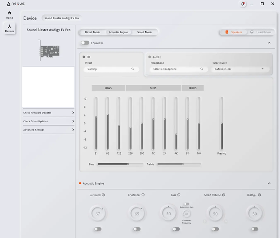Click the Bass knob showing 50

pyautogui.click(x=168, y=214)
